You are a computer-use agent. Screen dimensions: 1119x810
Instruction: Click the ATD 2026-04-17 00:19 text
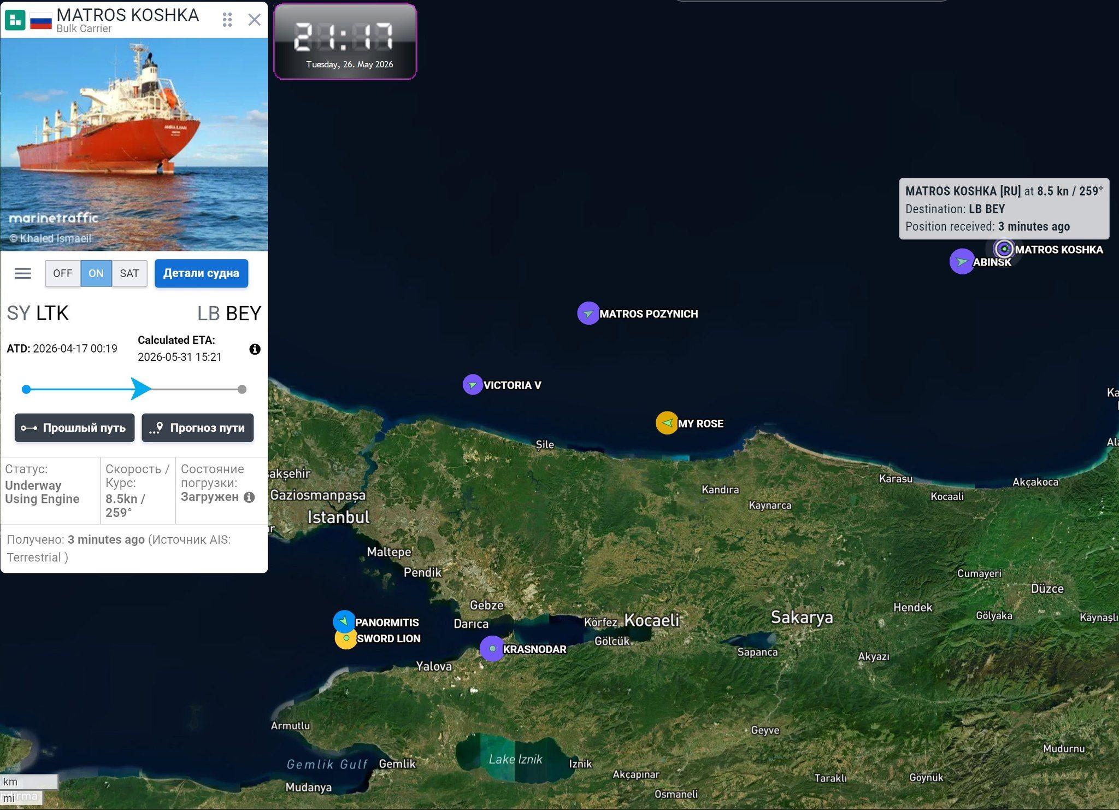(x=62, y=349)
